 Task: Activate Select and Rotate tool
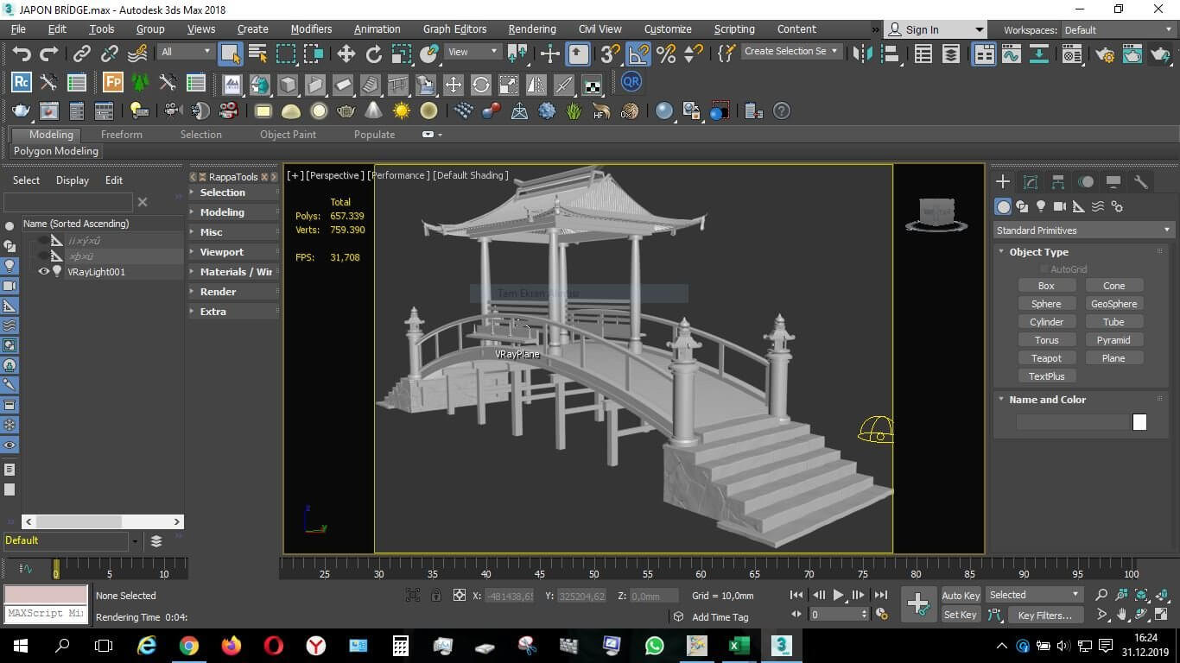coord(373,54)
